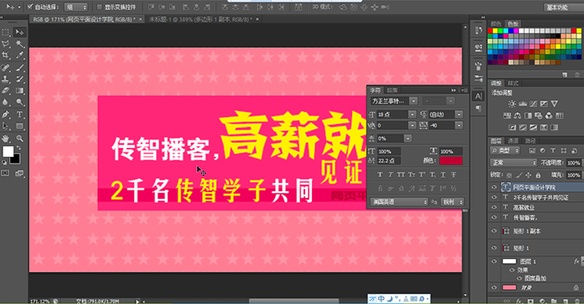Open the workspace switcher 基本功能
584x304 pixels.
pos(563,7)
